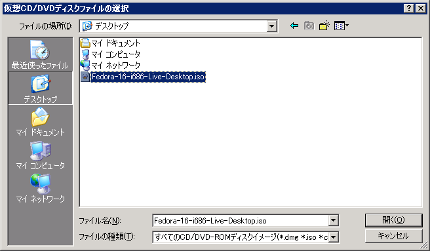Click the dialog resize grip corner

click(425, 245)
